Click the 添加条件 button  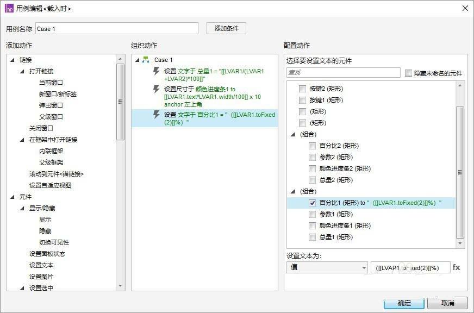point(226,28)
